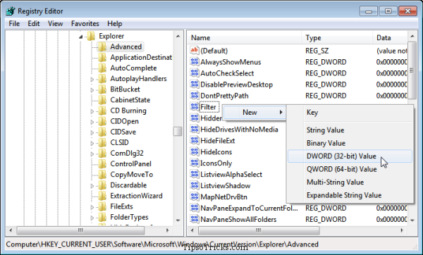This screenshot has height=255, width=423.
Task: Click the Explorer folder icon in tree
Action: [x=91, y=36]
